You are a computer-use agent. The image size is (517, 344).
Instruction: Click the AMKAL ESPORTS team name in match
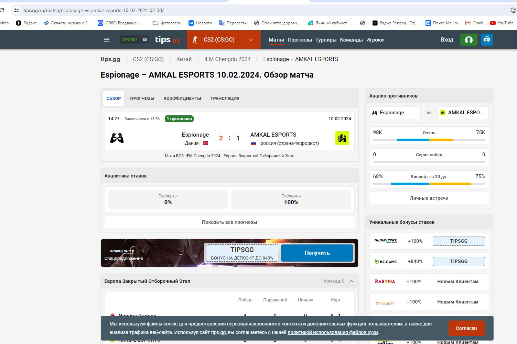(273, 135)
